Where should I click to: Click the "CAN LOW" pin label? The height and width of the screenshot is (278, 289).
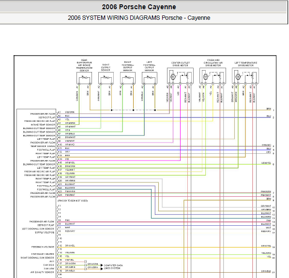click(49, 269)
